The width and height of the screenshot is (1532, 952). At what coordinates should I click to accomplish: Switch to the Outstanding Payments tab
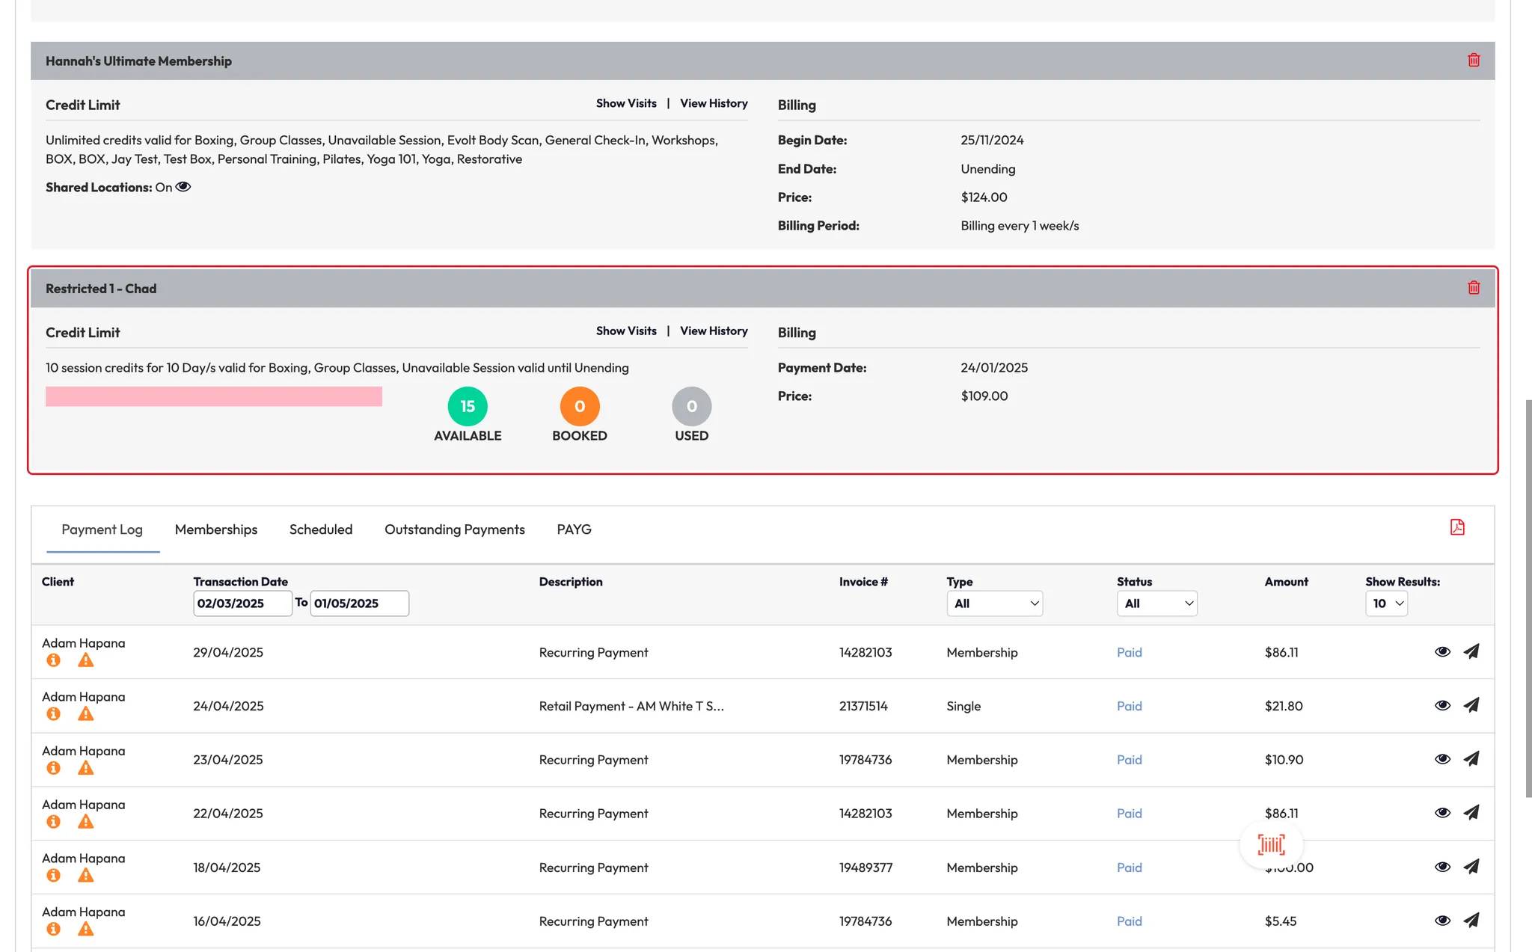tap(454, 529)
